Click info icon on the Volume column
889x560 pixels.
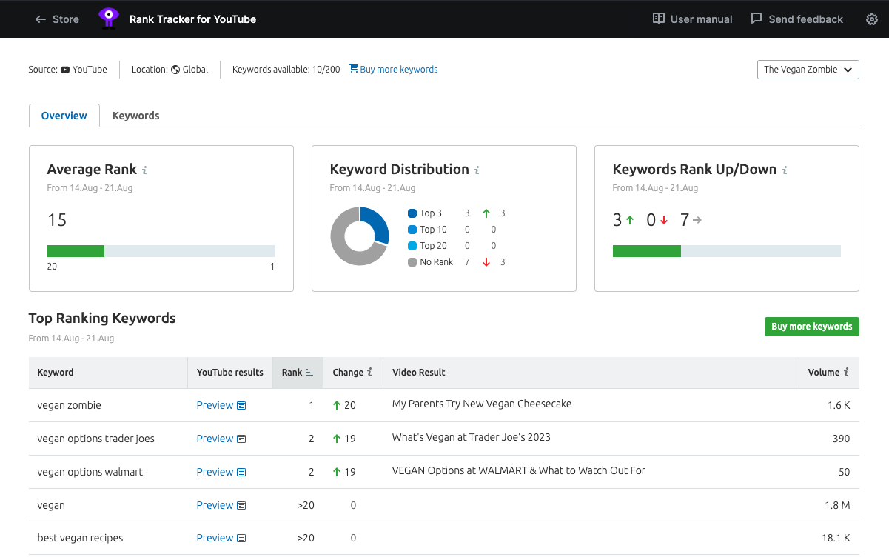tap(848, 373)
